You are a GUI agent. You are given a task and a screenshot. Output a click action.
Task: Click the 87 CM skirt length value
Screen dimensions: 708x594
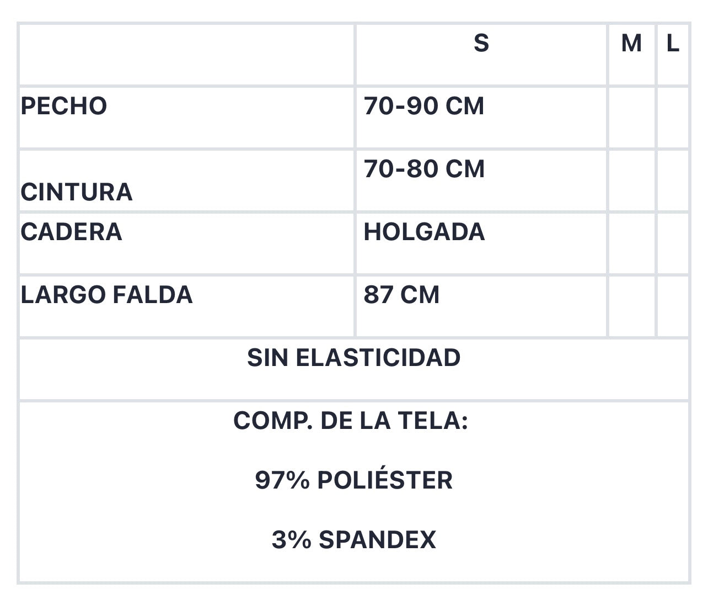click(x=401, y=295)
